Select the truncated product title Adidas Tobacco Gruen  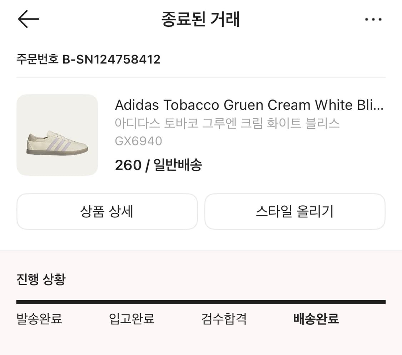point(249,105)
